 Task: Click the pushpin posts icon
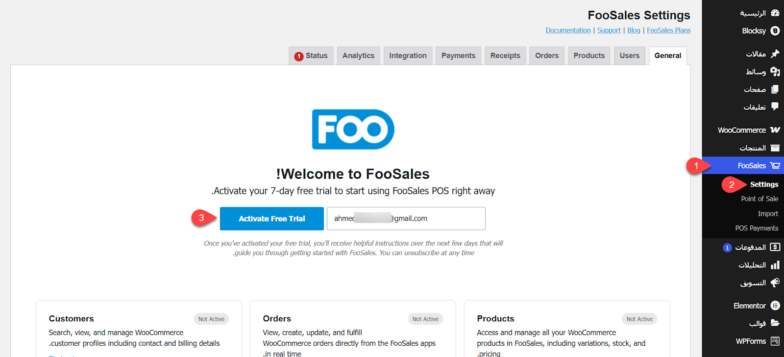coord(775,53)
